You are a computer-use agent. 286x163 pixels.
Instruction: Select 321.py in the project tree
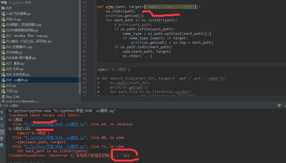click(x=11, y=86)
